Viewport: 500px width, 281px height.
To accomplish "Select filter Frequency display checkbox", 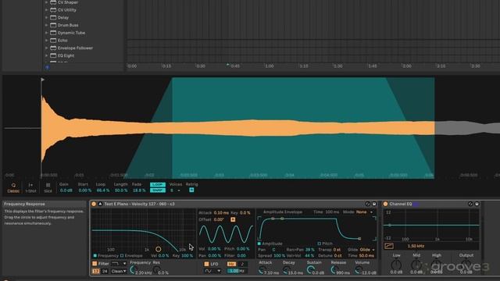I will coord(95,255).
